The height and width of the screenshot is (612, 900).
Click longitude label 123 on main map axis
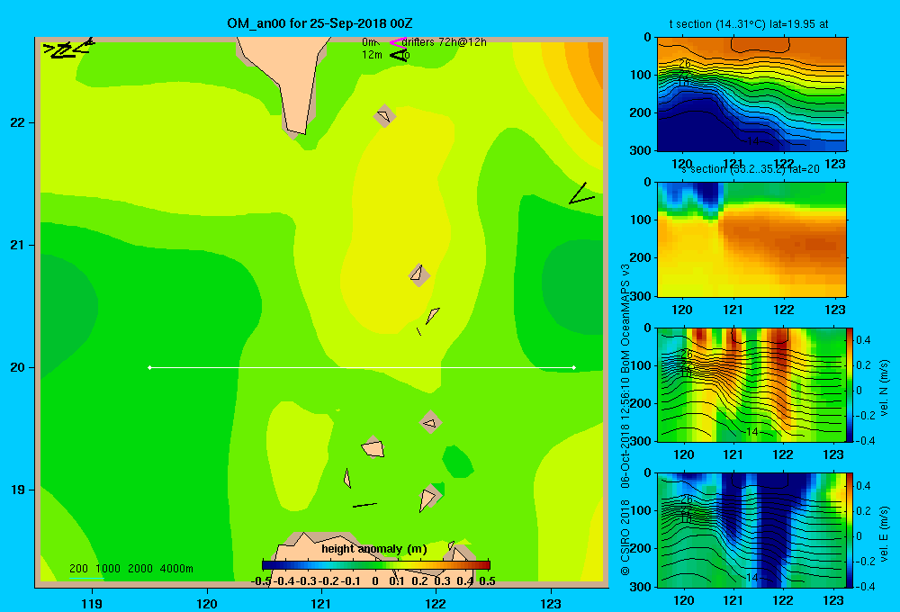(551, 604)
